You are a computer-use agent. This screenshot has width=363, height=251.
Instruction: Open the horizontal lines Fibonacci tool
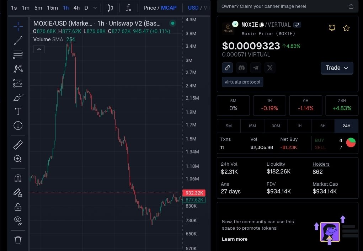tap(18, 55)
